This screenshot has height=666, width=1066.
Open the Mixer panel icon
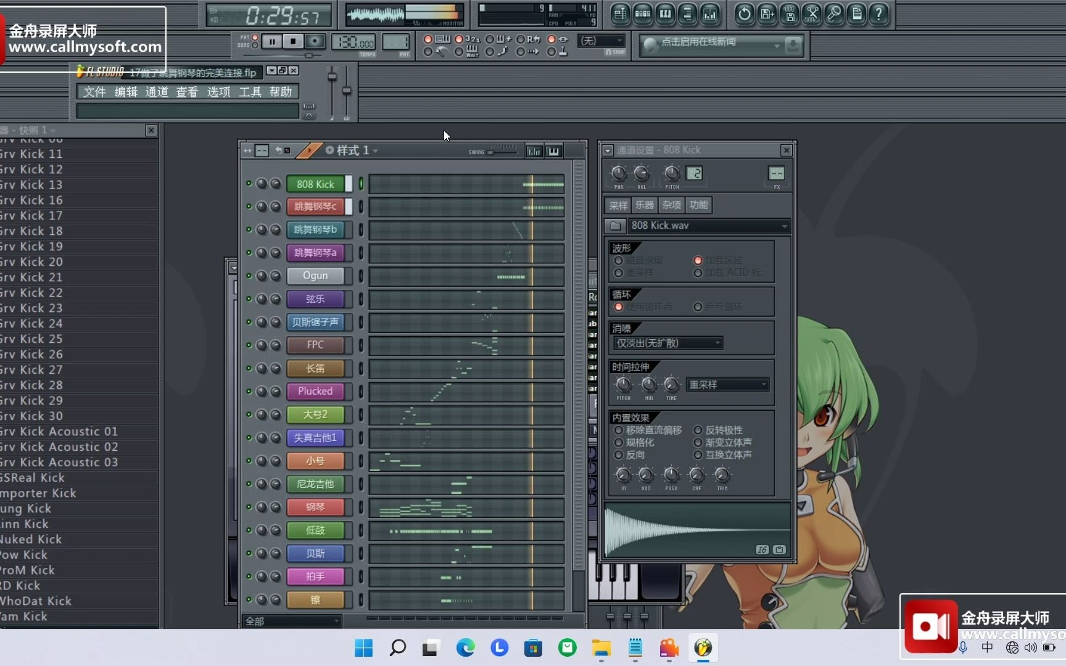[x=709, y=14]
